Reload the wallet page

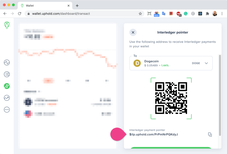[20, 14]
